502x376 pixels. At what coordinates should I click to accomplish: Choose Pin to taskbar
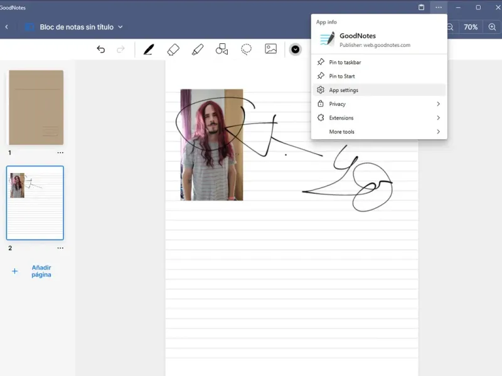coord(345,63)
